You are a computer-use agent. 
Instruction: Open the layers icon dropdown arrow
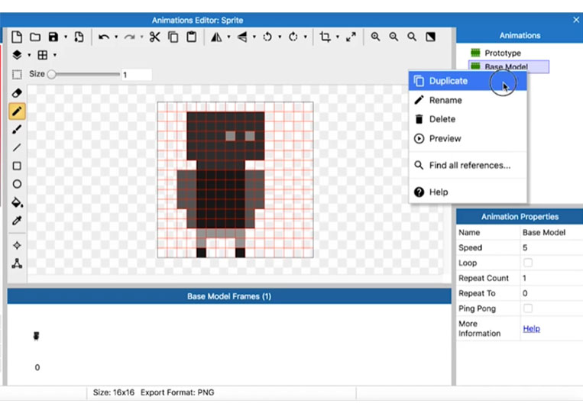29,55
